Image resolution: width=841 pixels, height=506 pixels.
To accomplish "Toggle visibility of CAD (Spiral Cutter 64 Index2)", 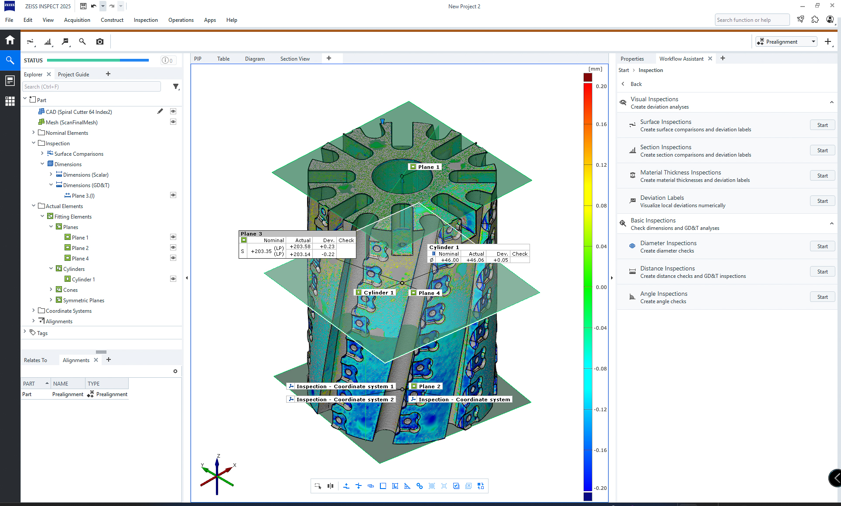I will [x=173, y=112].
